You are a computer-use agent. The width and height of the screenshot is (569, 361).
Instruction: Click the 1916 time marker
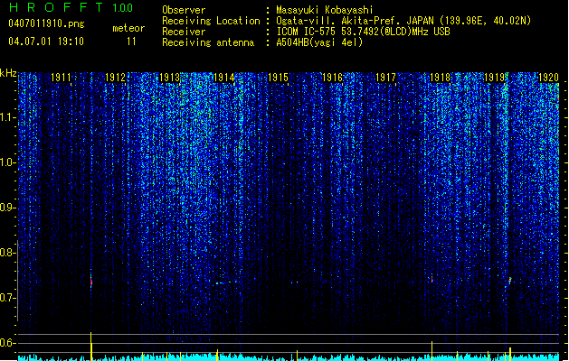click(x=332, y=78)
